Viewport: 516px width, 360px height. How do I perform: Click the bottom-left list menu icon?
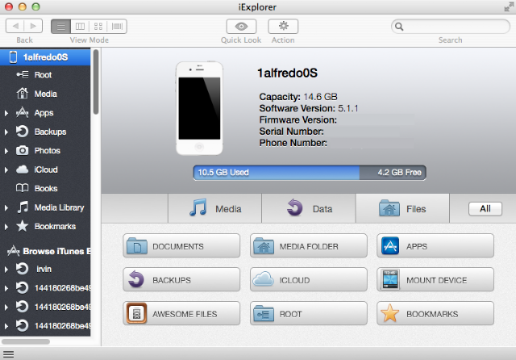(8, 354)
